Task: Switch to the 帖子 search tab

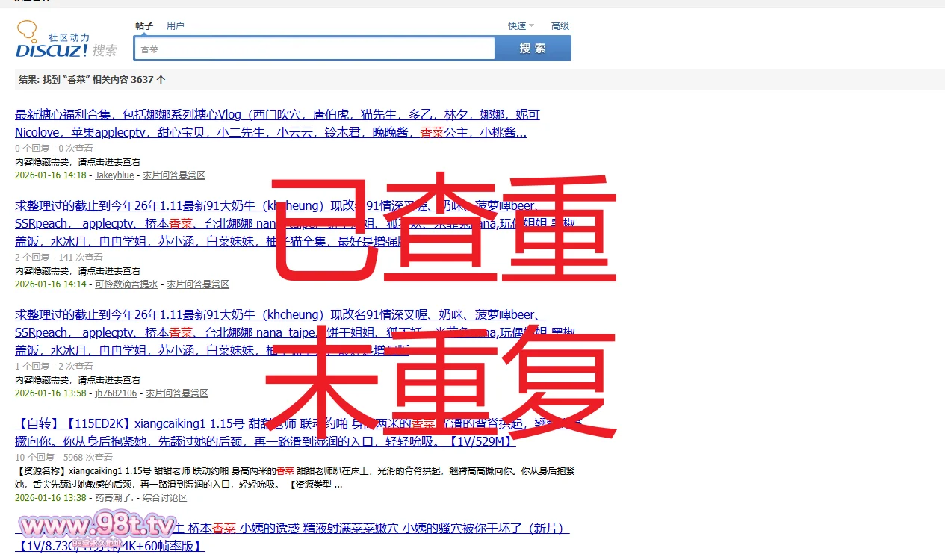Action: (143, 25)
